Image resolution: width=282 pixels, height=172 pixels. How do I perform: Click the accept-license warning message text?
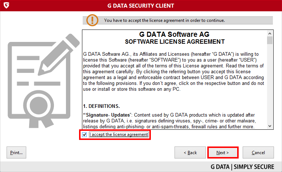click(x=164, y=20)
